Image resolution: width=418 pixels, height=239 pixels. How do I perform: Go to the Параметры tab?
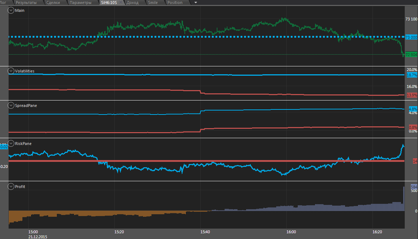[81, 3]
